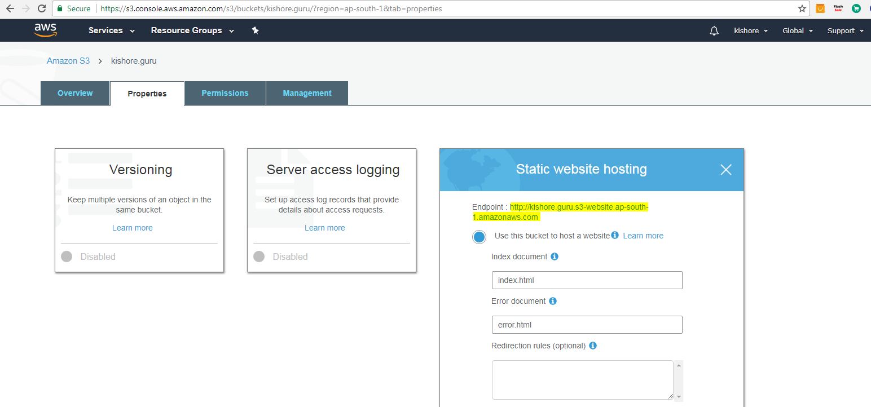This screenshot has width=871, height=407.
Task: Close the Static website hosting panel
Action: point(725,170)
